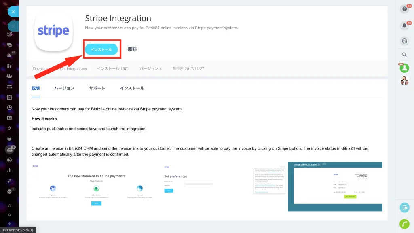Image resolution: width=414 pixels, height=233 pixels.
Task: Switch to the バージョン tab
Action: [64, 88]
